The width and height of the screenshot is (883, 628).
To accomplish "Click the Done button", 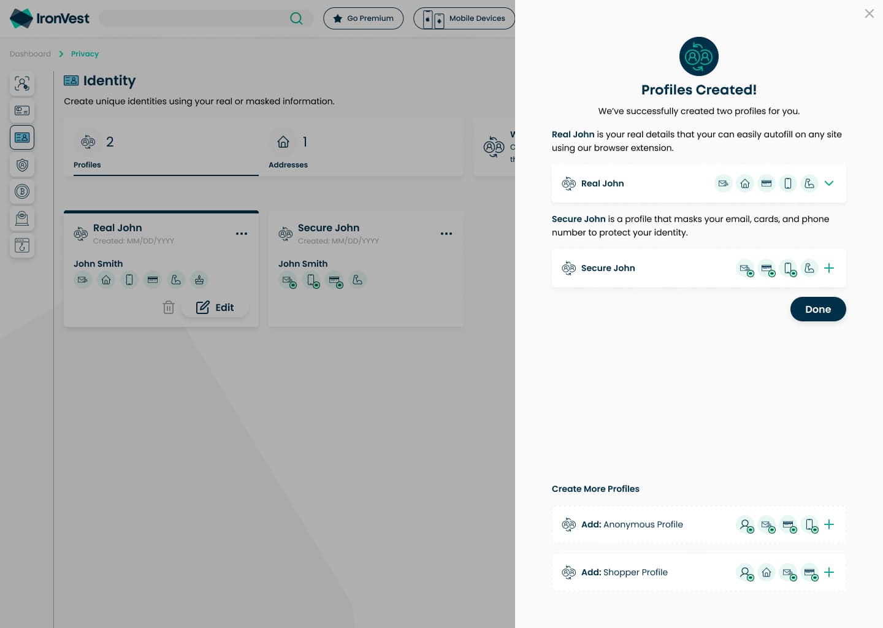I will [818, 309].
